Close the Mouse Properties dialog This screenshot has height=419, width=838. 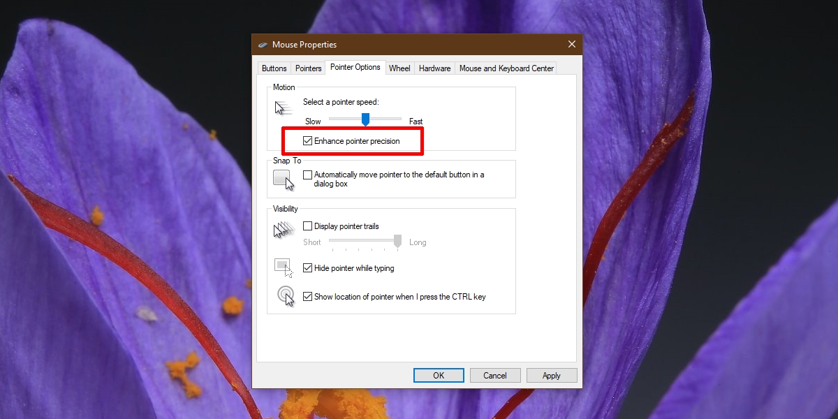pos(572,45)
